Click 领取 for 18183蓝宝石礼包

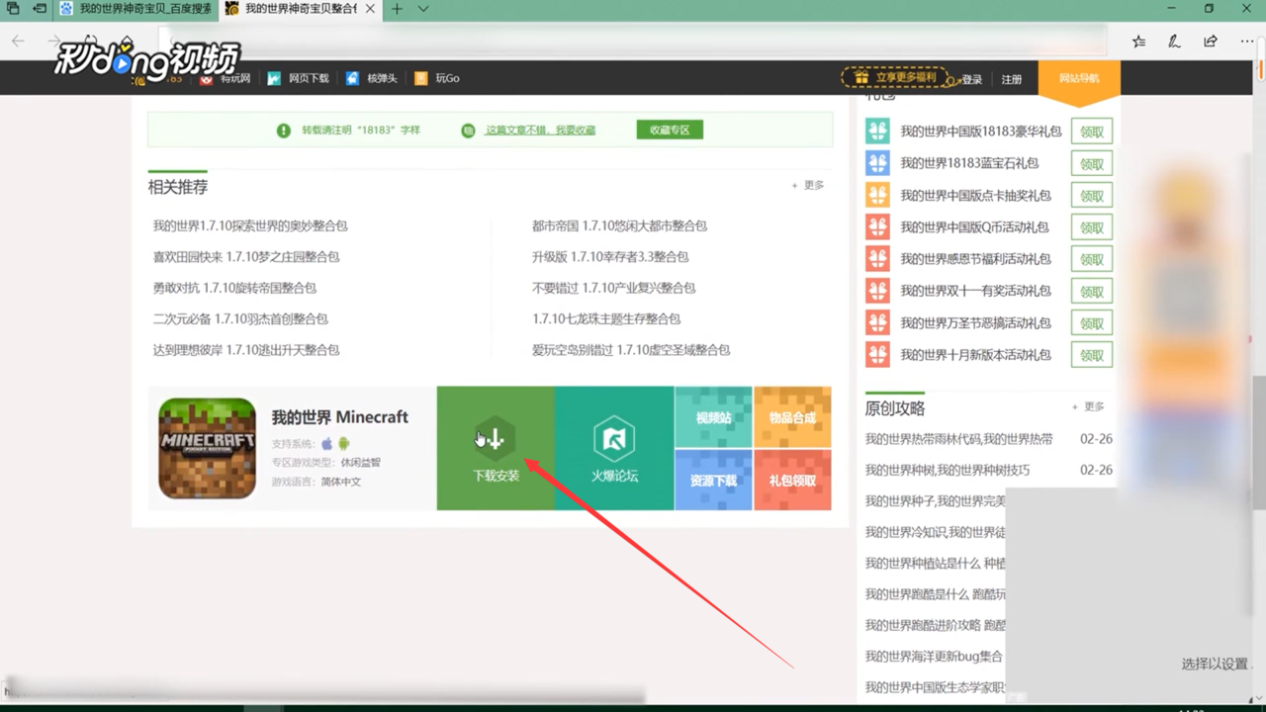(x=1092, y=163)
